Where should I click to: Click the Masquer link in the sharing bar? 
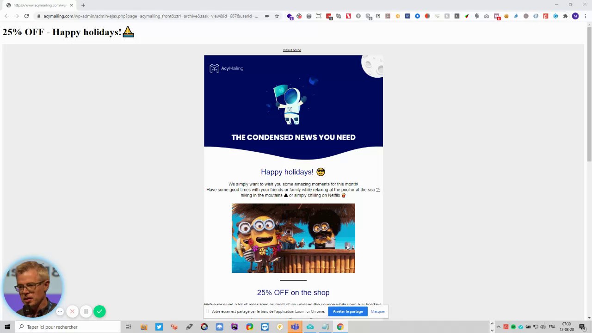point(378,311)
